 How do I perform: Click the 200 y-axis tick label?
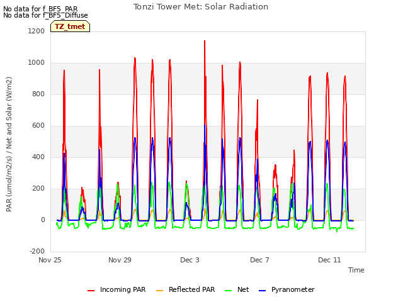pos(38,189)
